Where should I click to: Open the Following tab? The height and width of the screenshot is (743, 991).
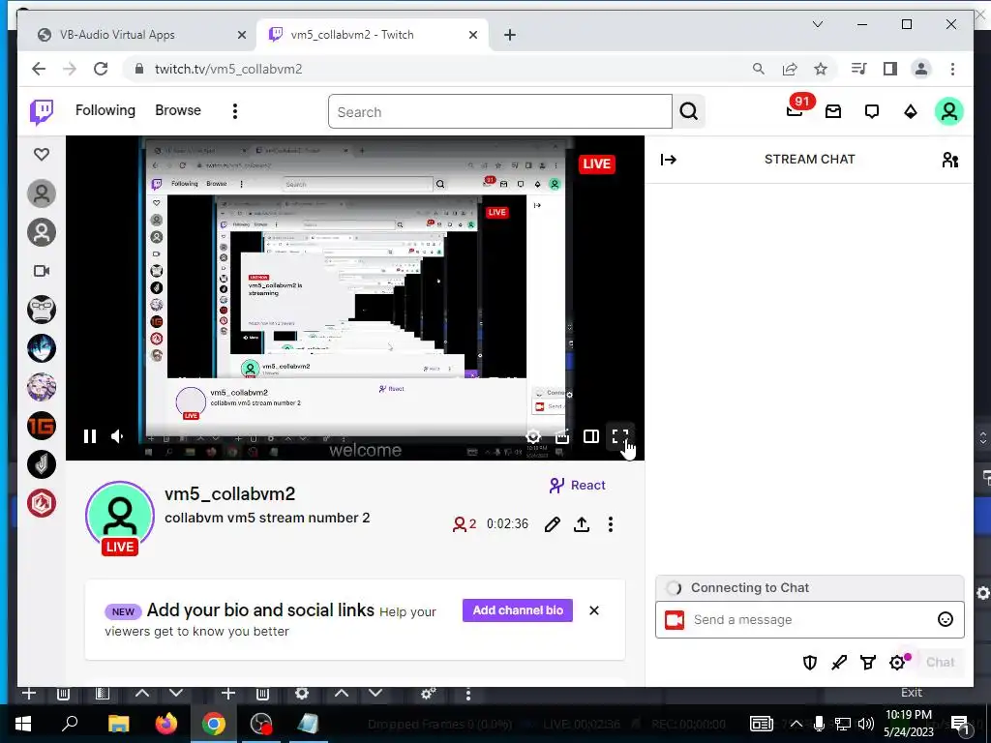105,110
